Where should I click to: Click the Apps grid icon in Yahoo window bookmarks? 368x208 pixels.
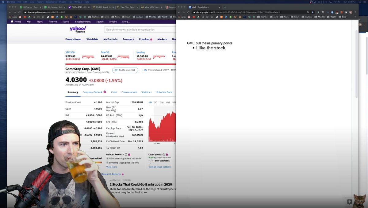pos(10,17)
